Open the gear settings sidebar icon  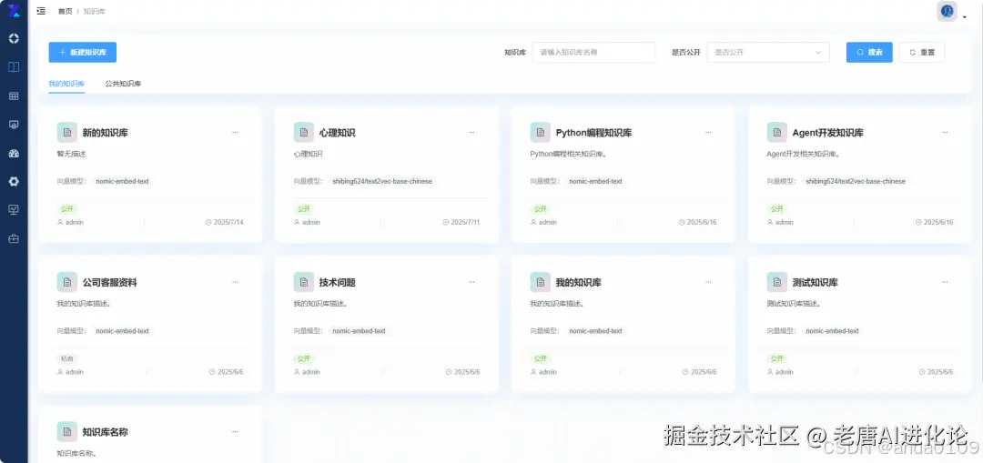14,182
